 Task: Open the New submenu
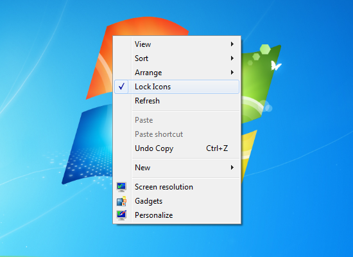(x=176, y=168)
